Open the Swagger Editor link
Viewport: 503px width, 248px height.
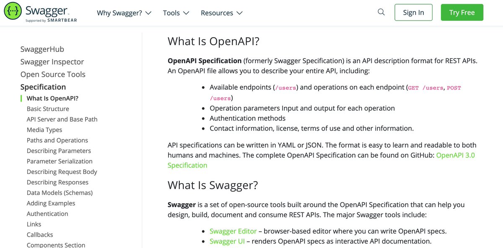(233, 231)
